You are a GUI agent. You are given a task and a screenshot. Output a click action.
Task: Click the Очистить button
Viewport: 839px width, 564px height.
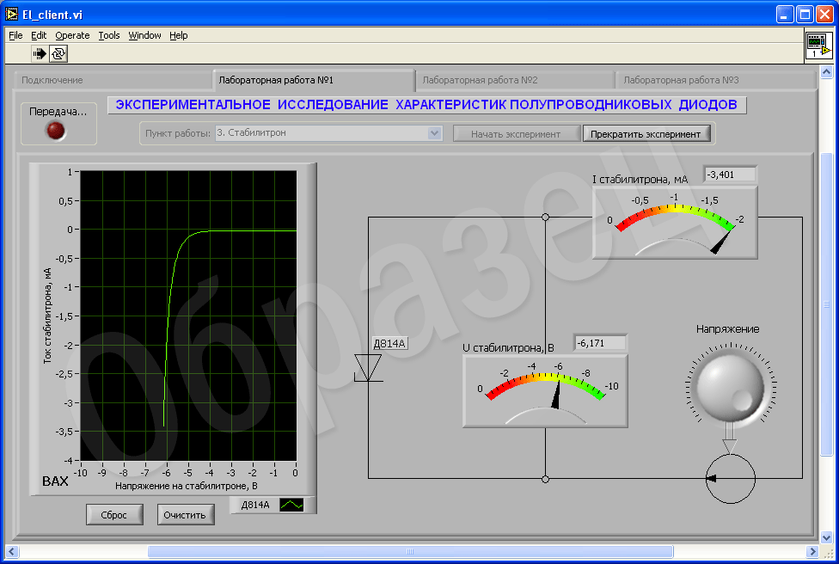185,515
